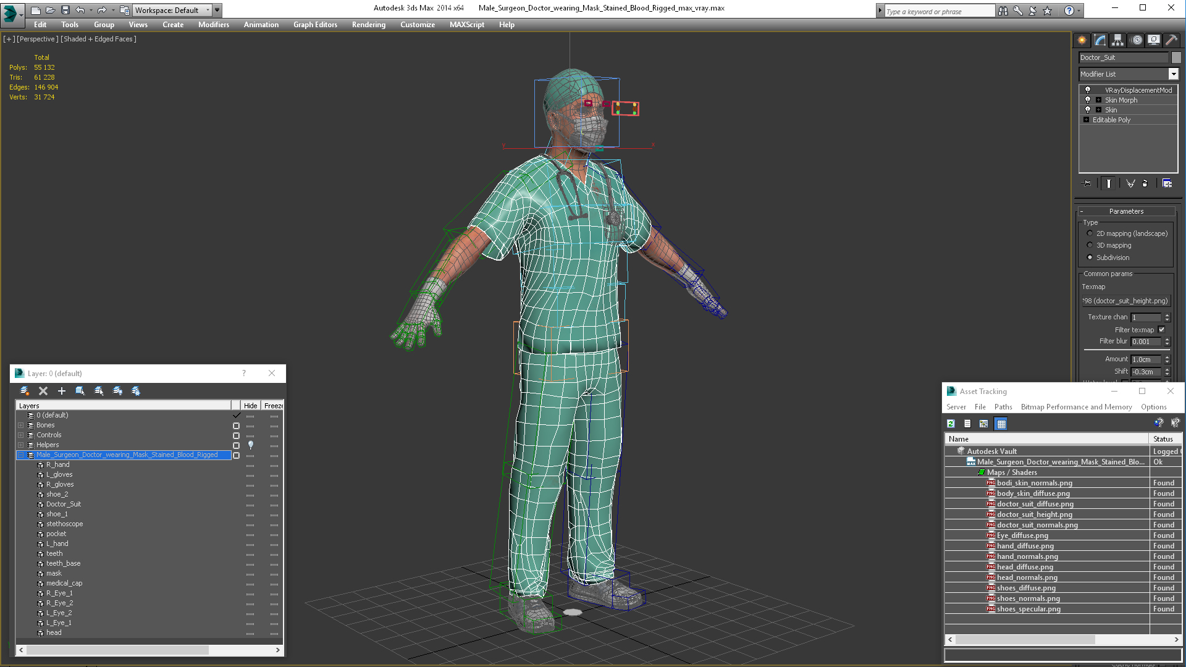Expand the Controls layer
The image size is (1186, 667).
(20, 435)
